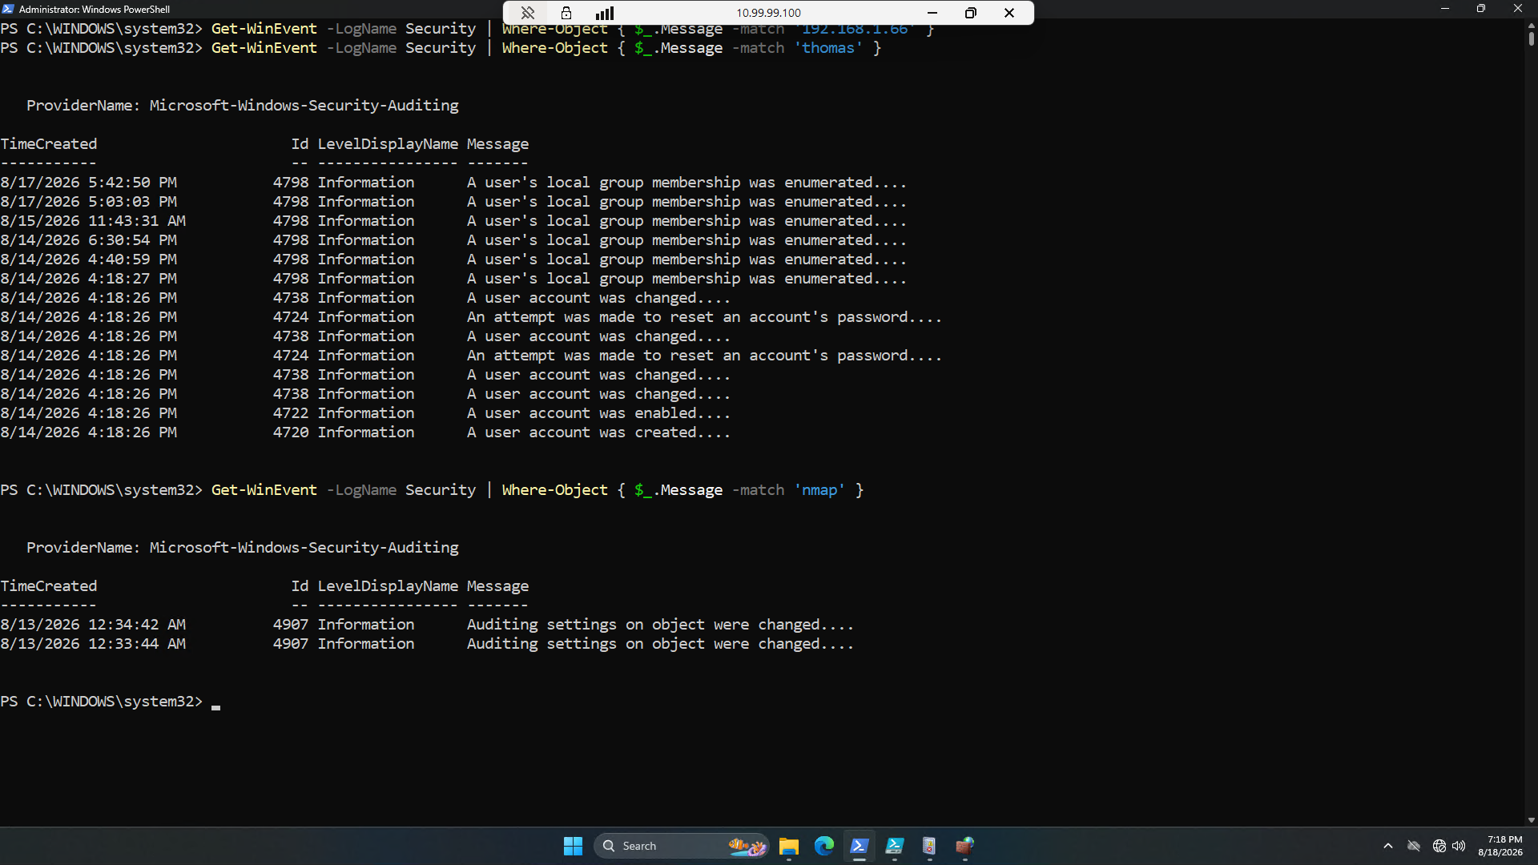The width and height of the screenshot is (1538, 865).
Task: Launch Microsoft Edge from taskbar
Action: pyautogui.click(x=824, y=846)
